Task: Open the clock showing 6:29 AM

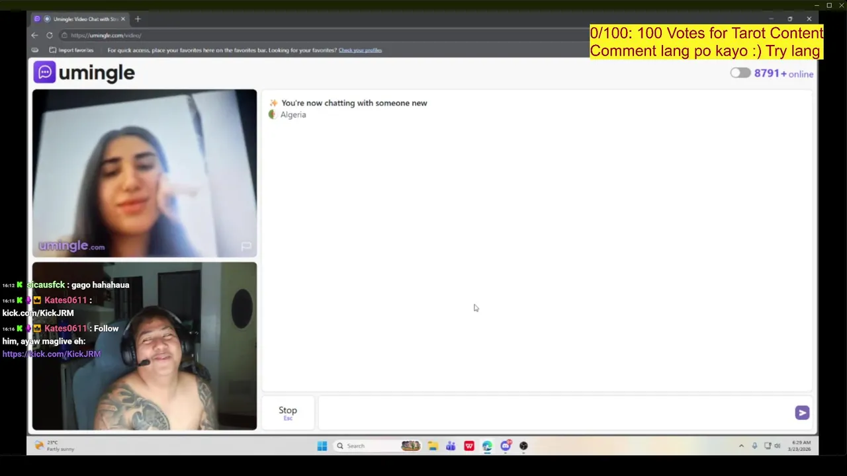Action: [x=799, y=446]
